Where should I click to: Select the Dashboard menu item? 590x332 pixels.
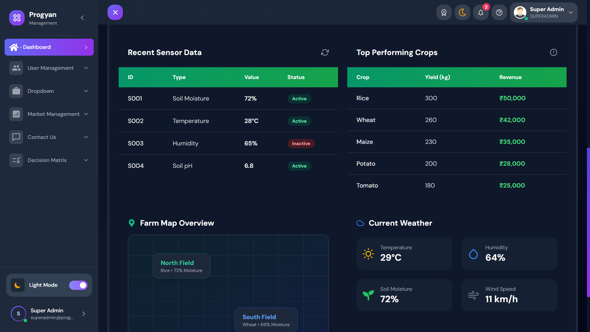[49, 47]
